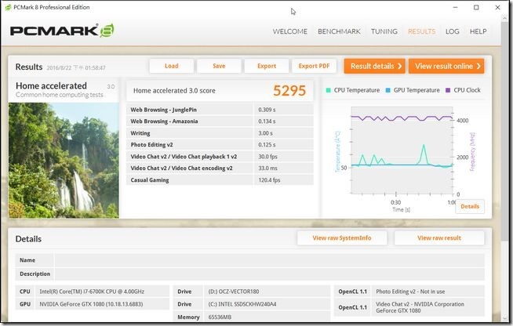Image resolution: width=513 pixels, height=326 pixels.
Task: Click the Save results button
Action: tap(219, 66)
